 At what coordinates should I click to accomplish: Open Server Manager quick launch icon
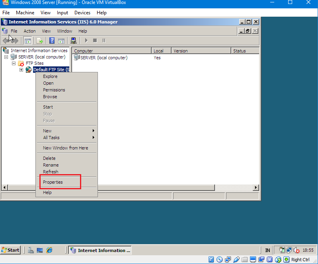pos(31,250)
